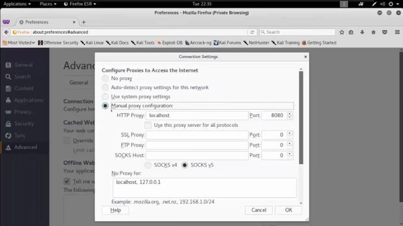Open Applications in preferences sidebar

(x=28, y=100)
